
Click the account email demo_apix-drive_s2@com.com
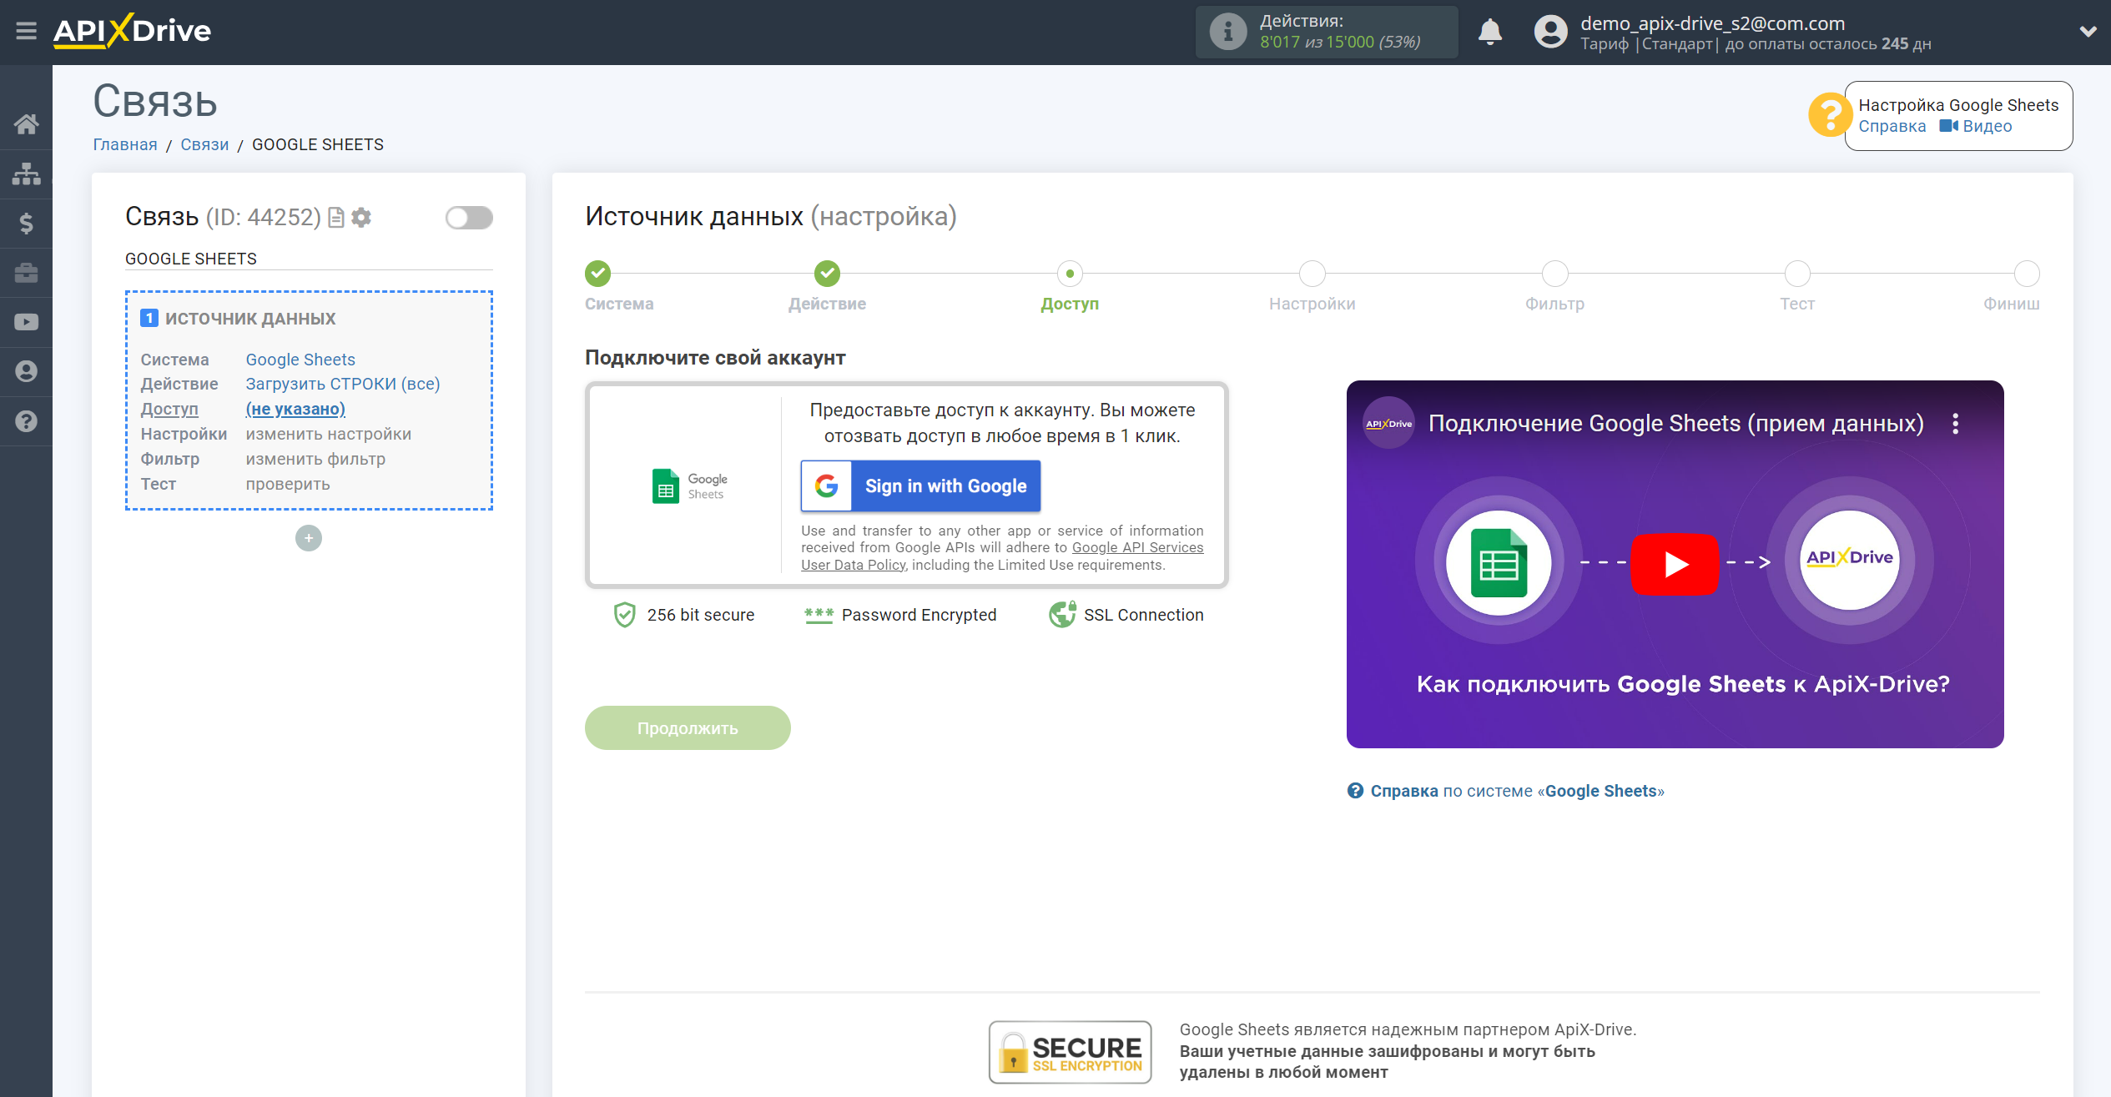(x=1712, y=23)
